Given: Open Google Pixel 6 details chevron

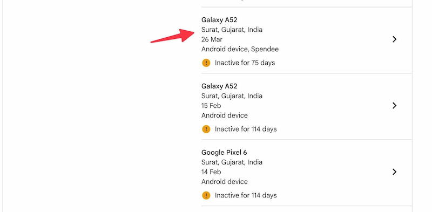Looking at the screenshot, I should 394,172.
